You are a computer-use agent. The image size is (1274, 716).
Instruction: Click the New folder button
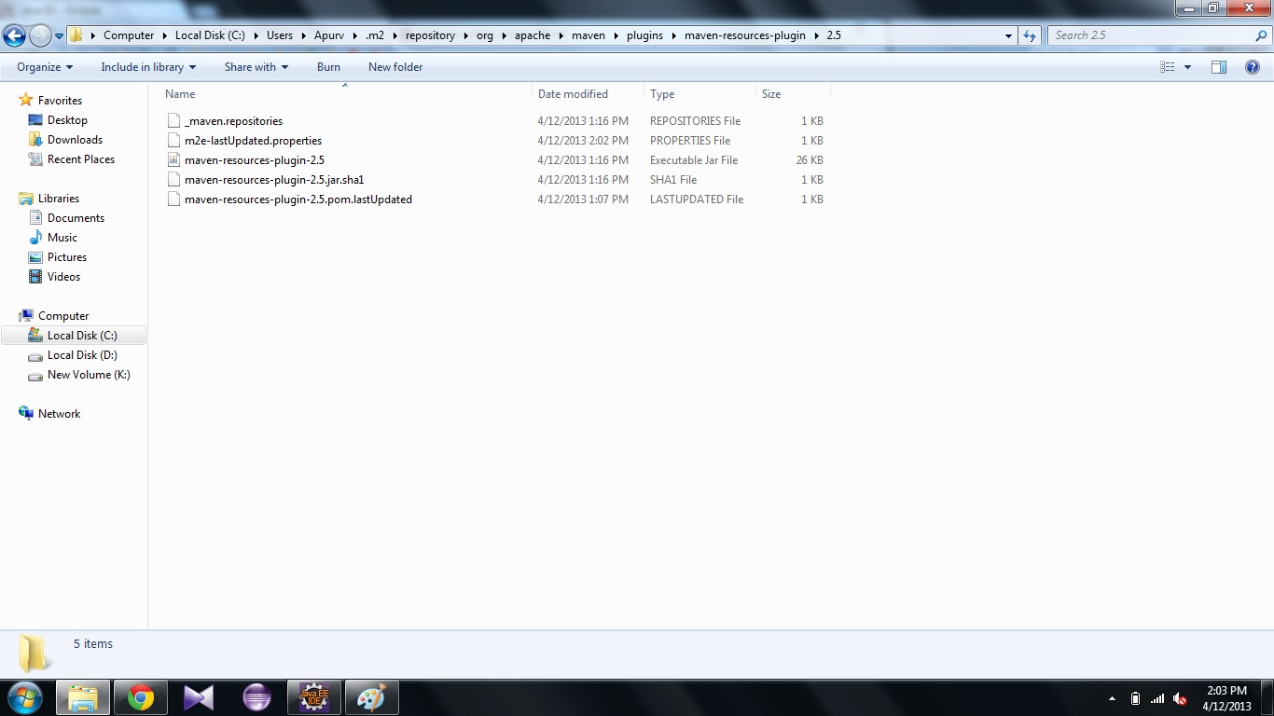pos(395,67)
